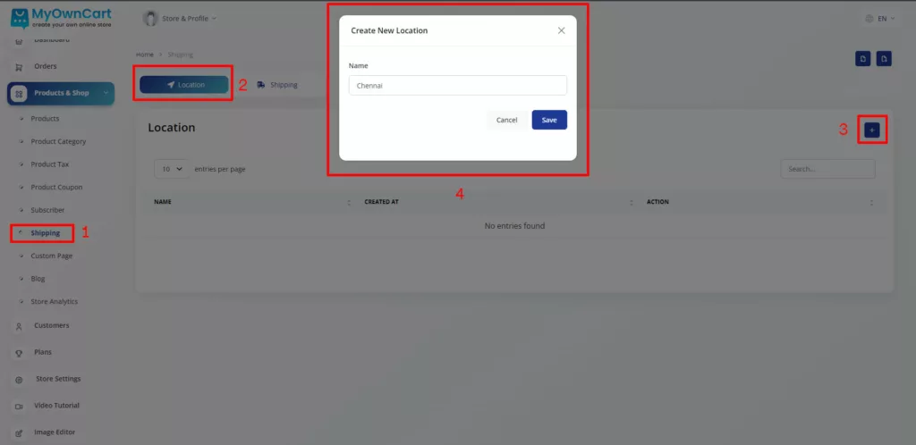Switch to the Location tab
This screenshot has height=445, width=916.
click(184, 85)
